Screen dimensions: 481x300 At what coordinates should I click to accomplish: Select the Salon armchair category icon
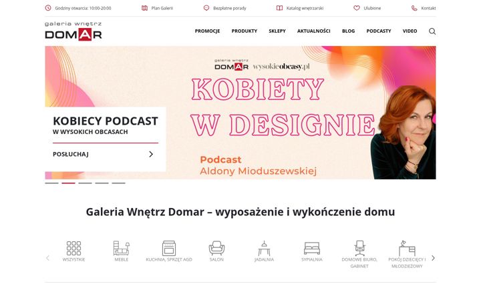[216, 248]
